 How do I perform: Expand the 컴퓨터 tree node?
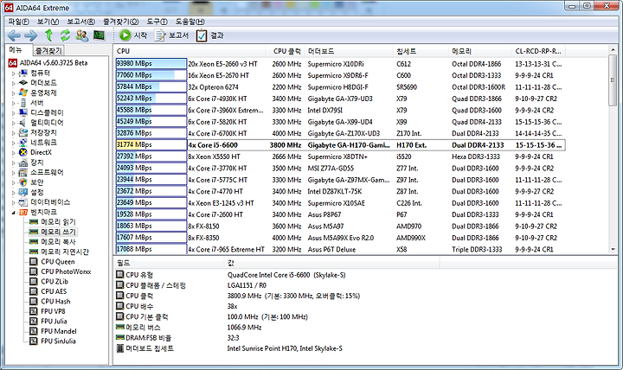[x=13, y=73]
